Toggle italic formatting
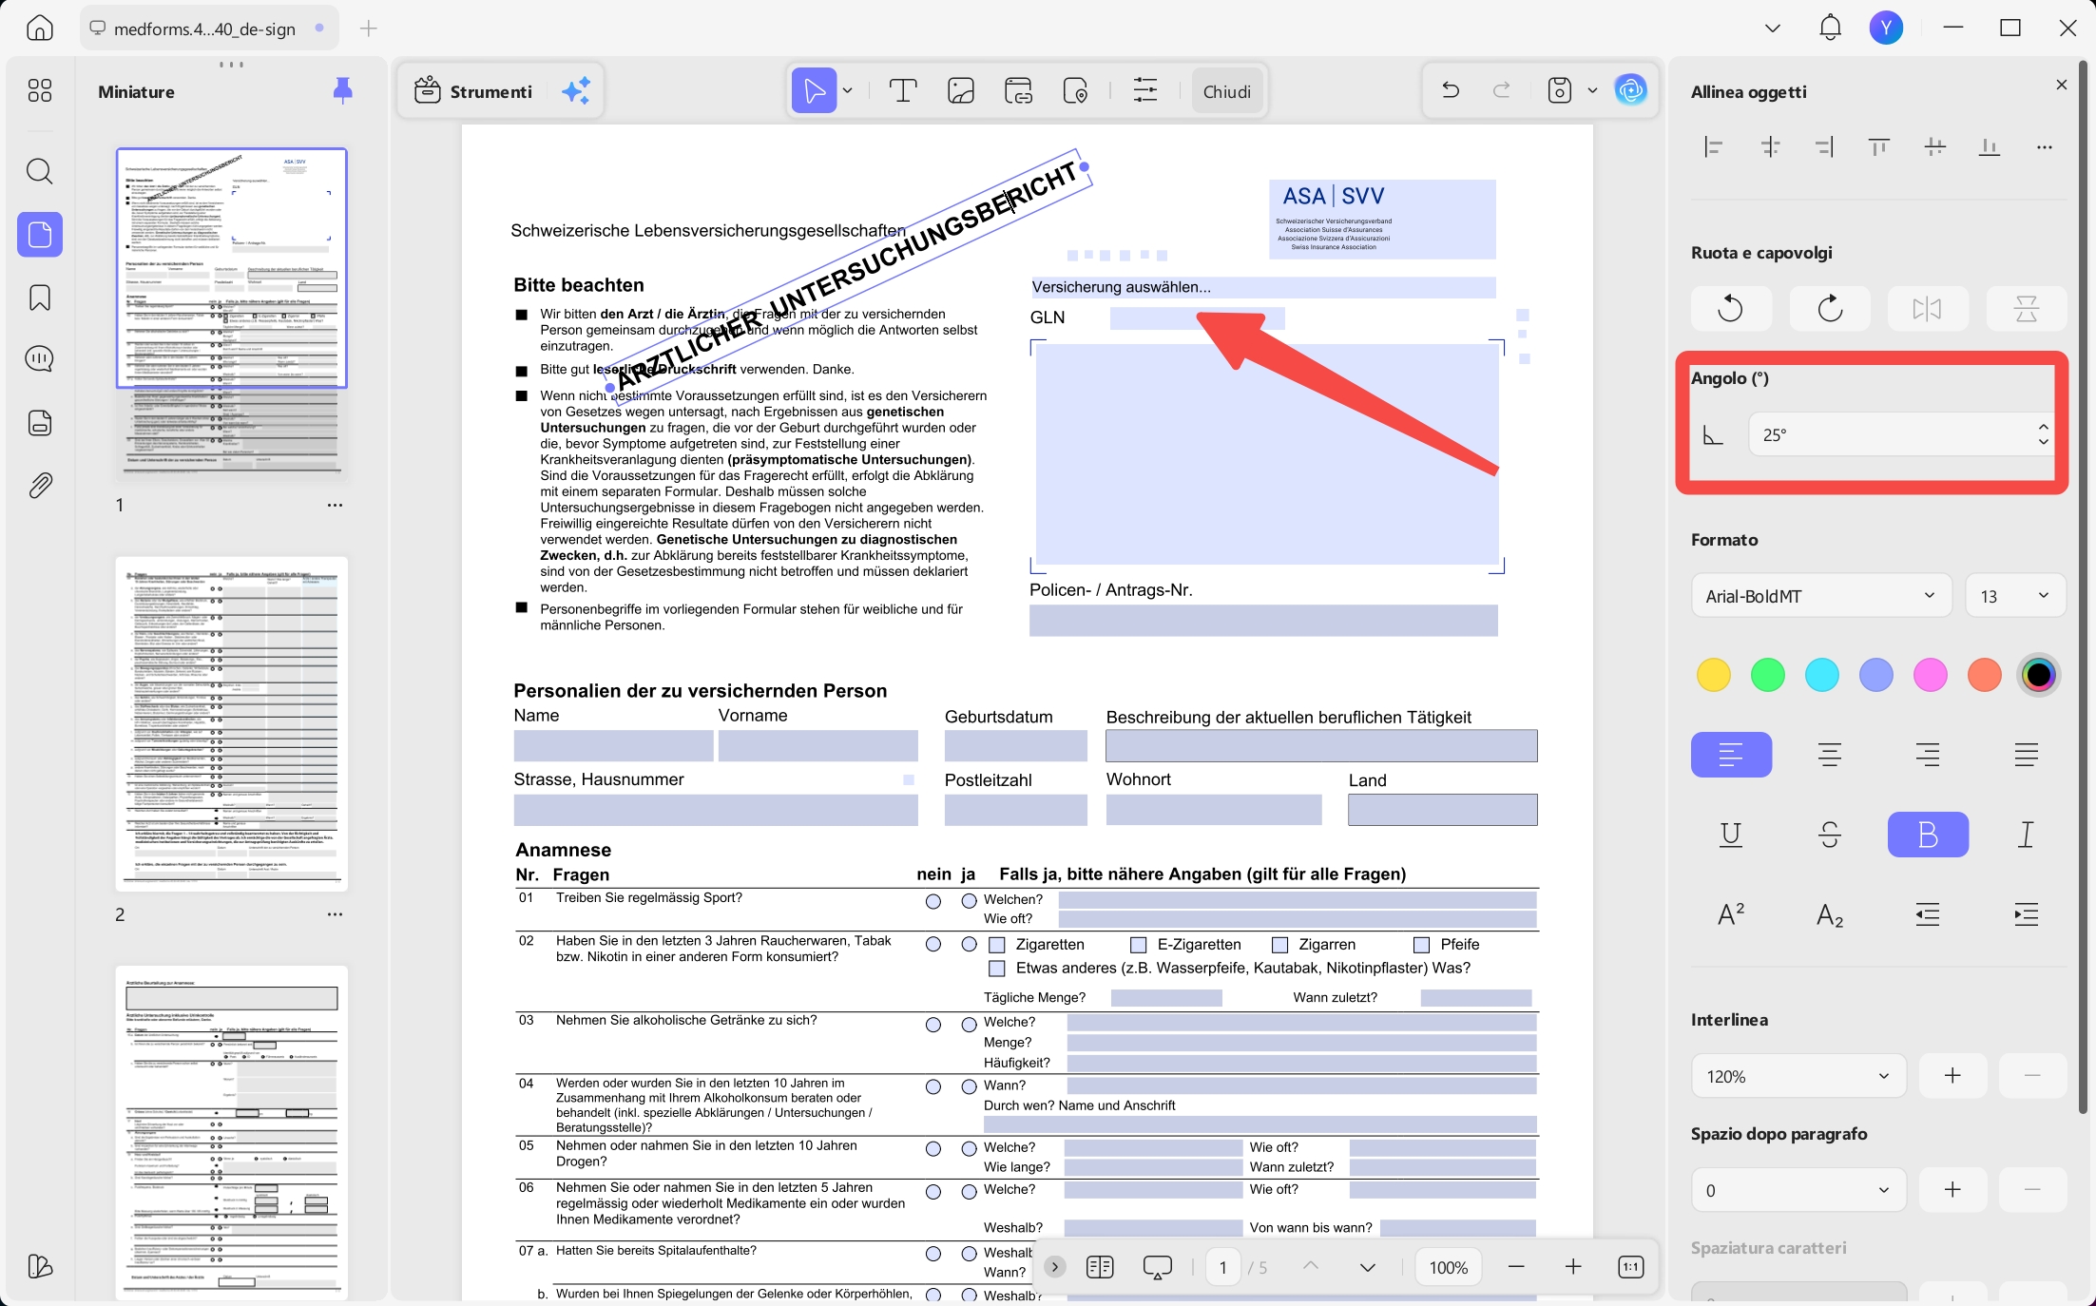Screen dimensions: 2096x1306 point(2027,835)
